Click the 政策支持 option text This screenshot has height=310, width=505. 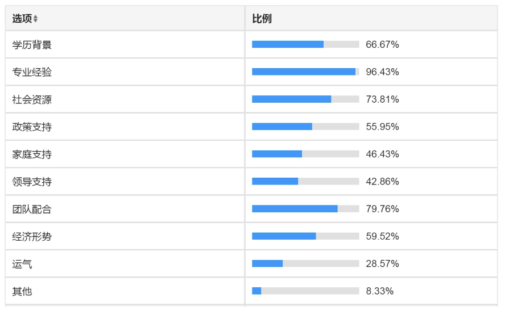tap(32, 127)
